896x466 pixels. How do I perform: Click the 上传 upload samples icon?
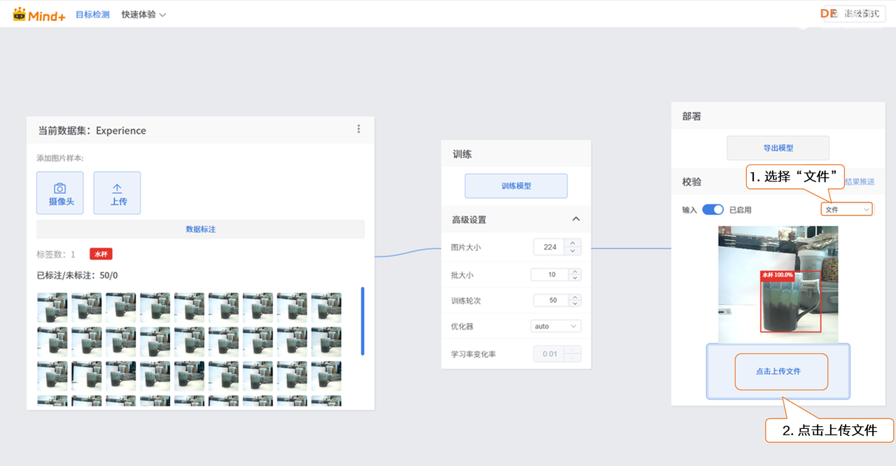click(117, 192)
